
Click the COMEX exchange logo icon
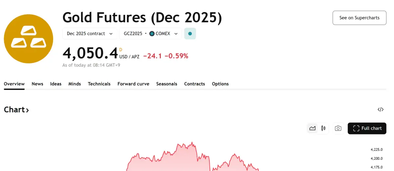coord(152,33)
